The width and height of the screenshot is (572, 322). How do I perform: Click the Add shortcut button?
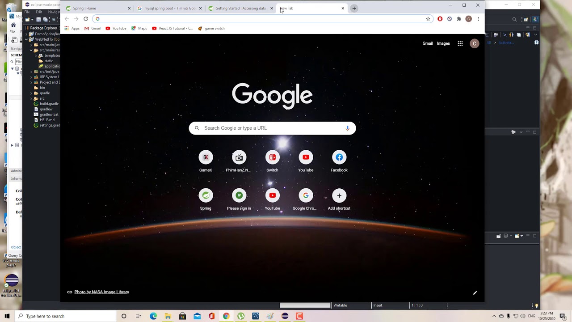tap(339, 199)
